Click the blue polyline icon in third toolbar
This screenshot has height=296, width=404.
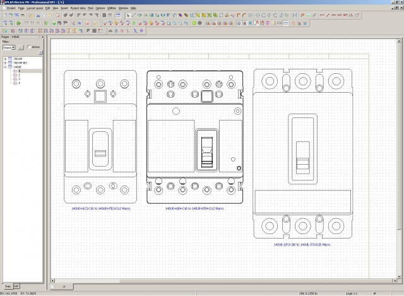(136, 31)
